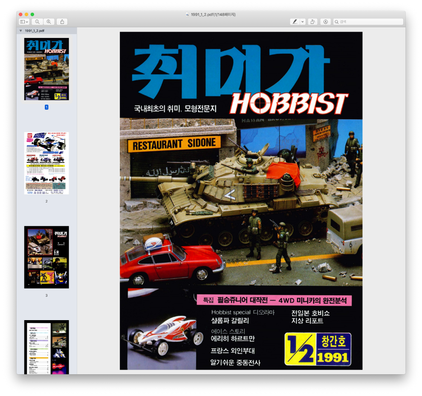Click the green full-screen window button
This screenshot has width=422, height=396.
[x=32, y=14]
